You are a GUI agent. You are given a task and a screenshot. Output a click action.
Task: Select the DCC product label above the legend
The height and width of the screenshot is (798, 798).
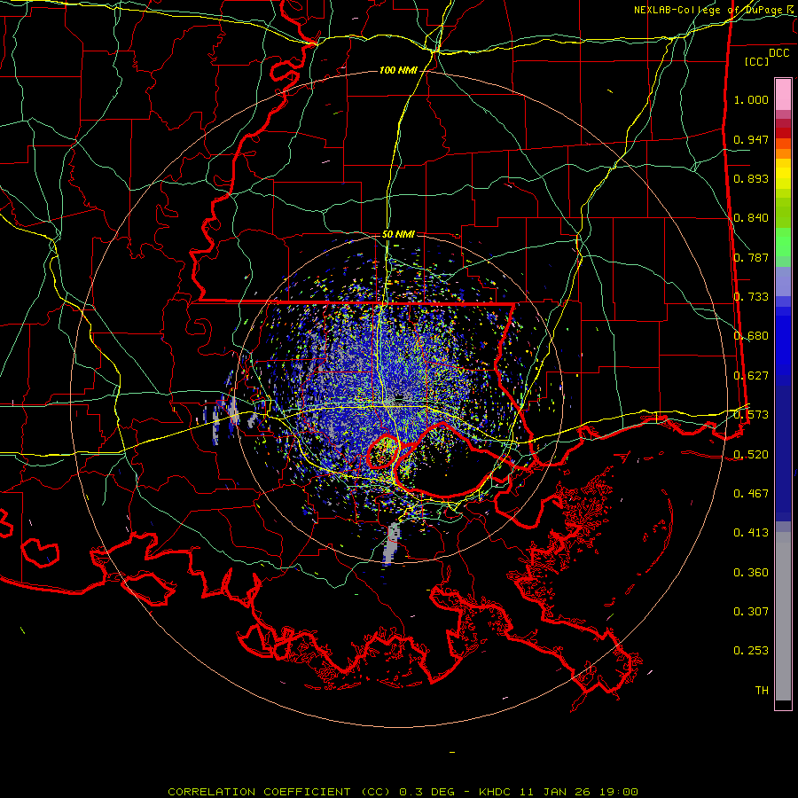[778, 53]
